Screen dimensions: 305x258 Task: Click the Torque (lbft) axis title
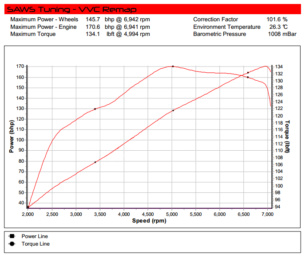287,137
